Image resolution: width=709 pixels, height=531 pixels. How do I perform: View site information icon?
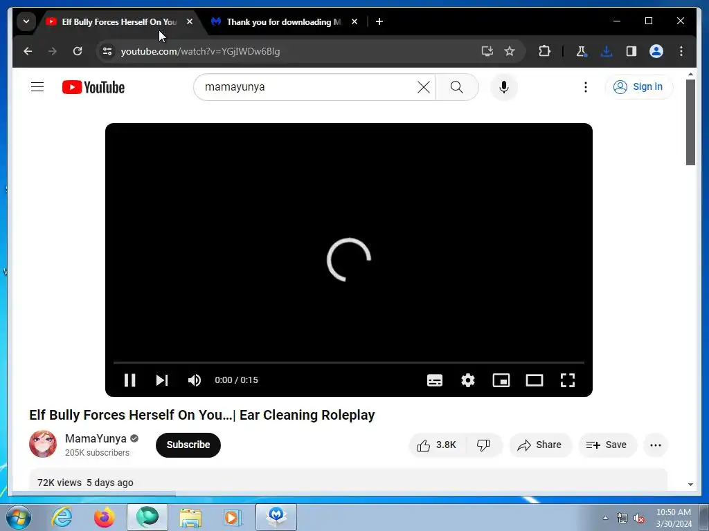tap(107, 51)
